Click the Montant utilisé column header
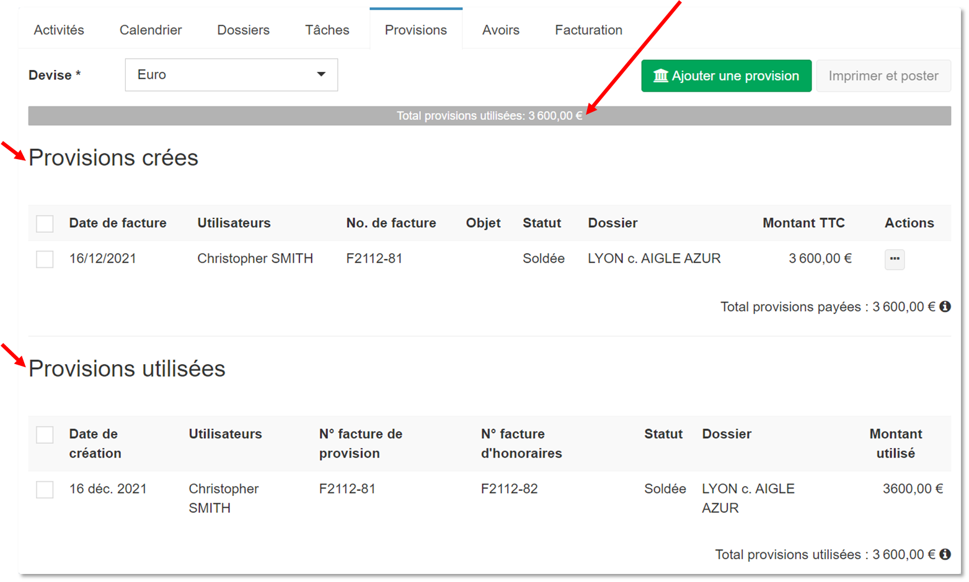The width and height of the screenshot is (969, 582). pyautogui.click(x=896, y=443)
